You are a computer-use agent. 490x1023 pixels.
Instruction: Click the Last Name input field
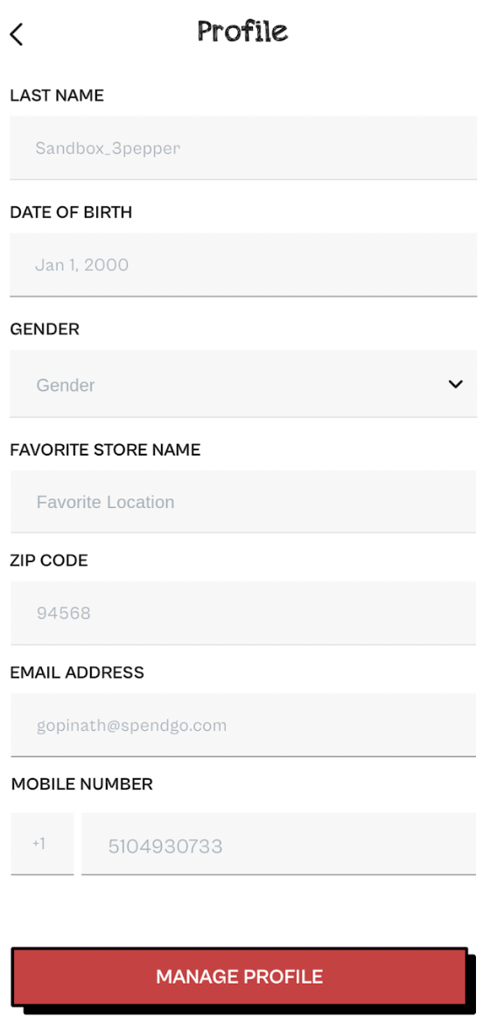[243, 148]
